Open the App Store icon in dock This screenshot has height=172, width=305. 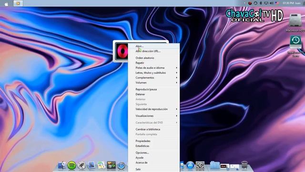pos(190,165)
